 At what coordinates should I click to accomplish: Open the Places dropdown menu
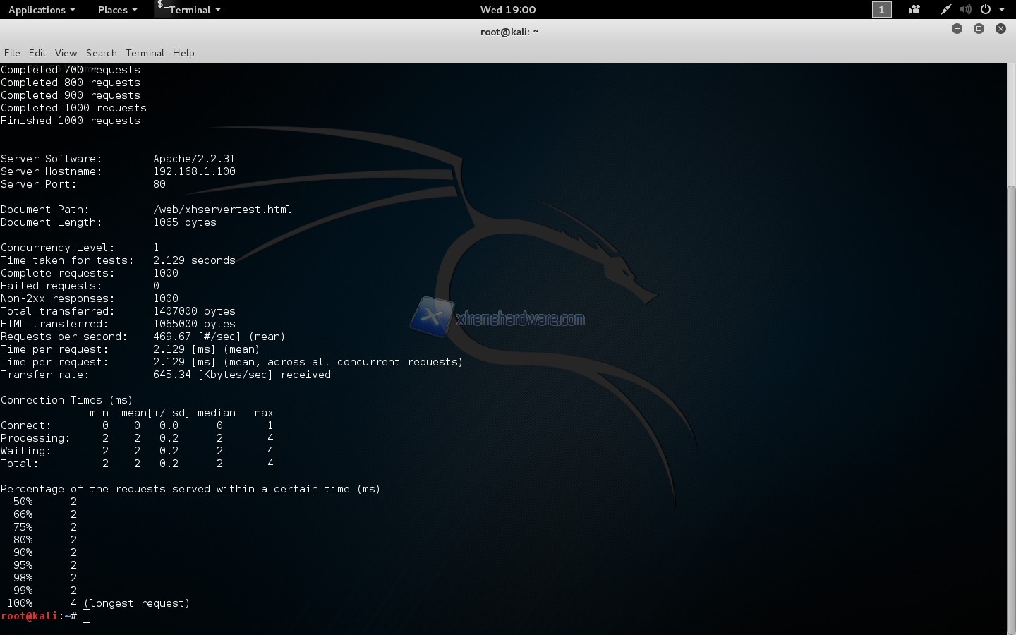[117, 10]
